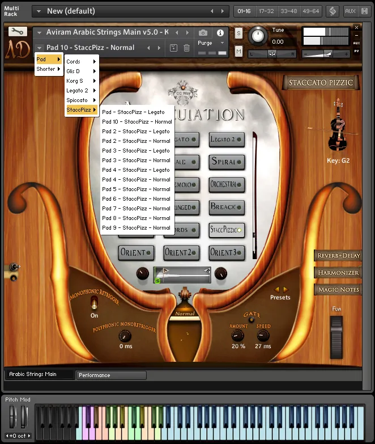Click the save snapshot floppy icon

click(174, 48)
